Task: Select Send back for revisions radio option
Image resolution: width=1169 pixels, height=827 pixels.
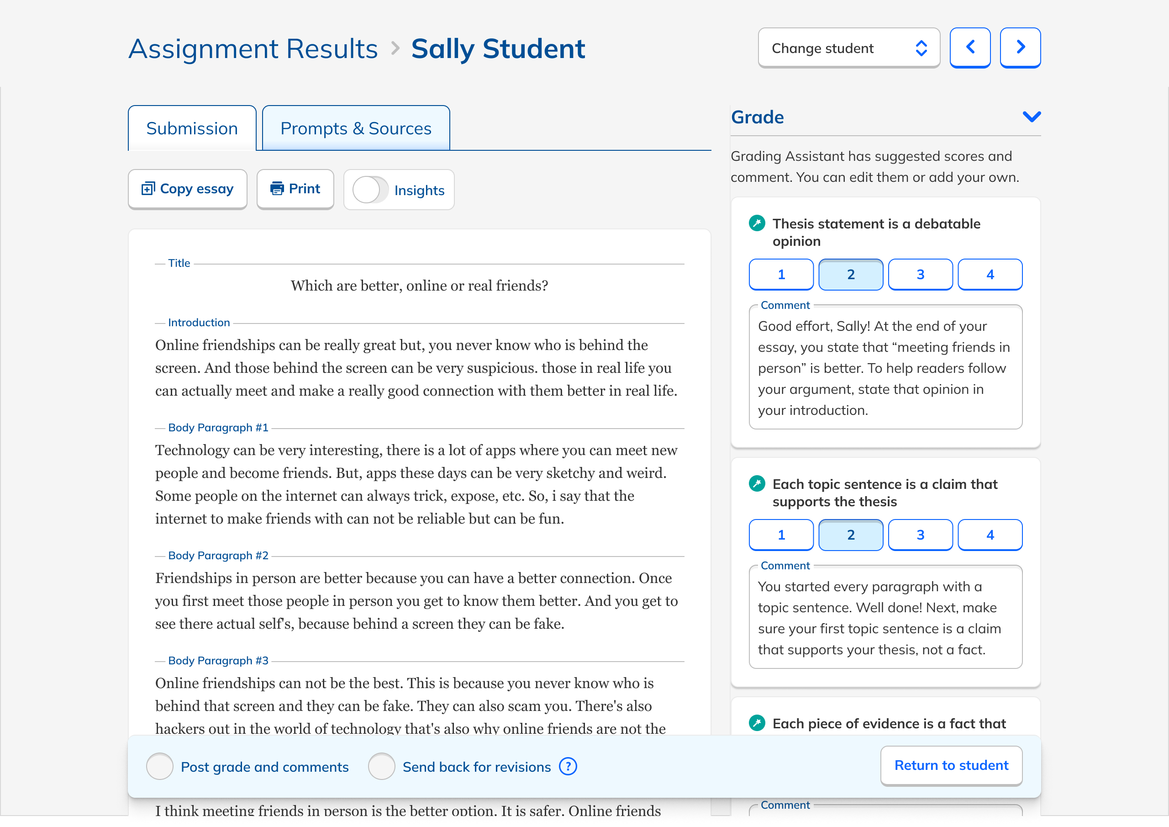Action: point(381,766)
